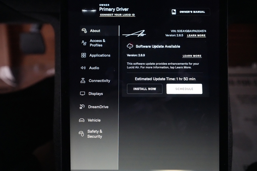Tap the cloud download update icon

click(x=130, y=47)
